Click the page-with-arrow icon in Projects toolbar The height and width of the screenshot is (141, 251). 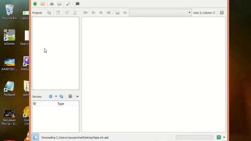coord(67,13)
